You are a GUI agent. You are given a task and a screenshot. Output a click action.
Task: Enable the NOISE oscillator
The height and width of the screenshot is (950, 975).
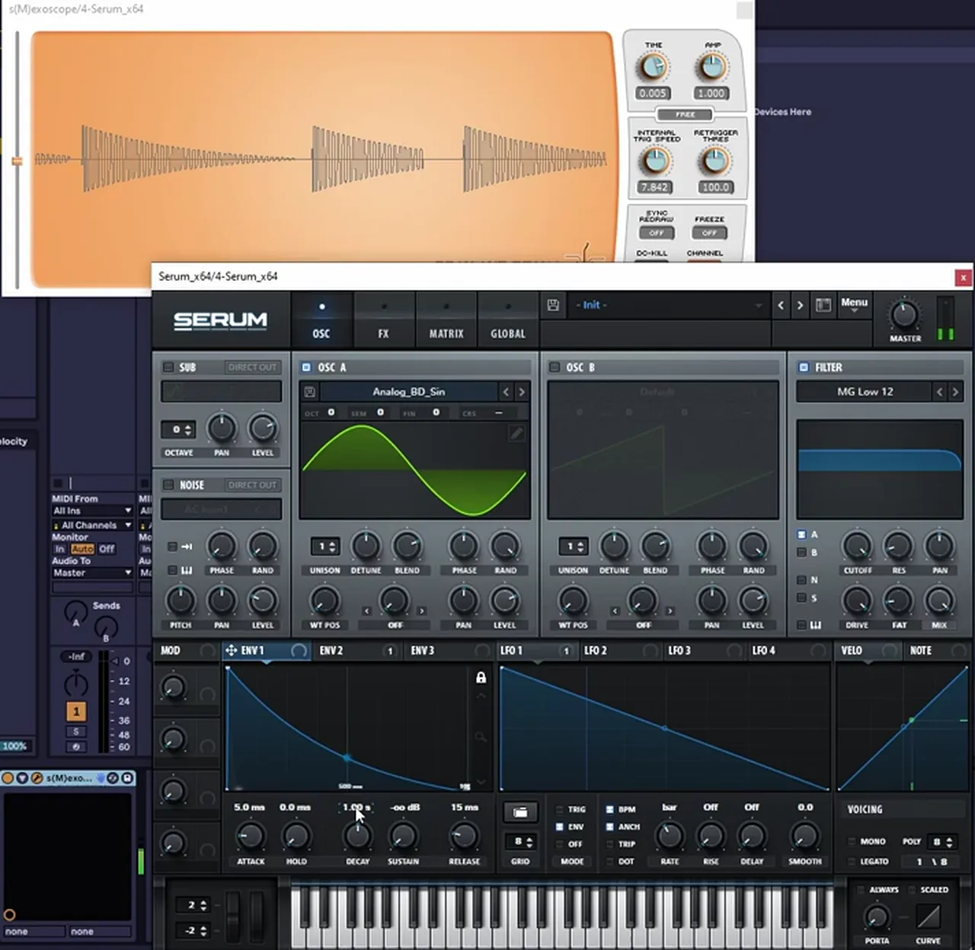point(168,485)
